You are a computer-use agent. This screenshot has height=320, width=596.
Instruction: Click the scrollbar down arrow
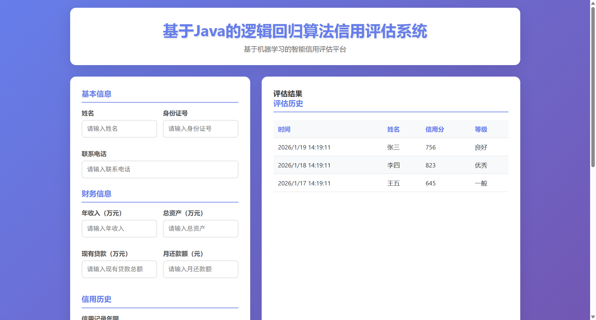tap(593, 317)
